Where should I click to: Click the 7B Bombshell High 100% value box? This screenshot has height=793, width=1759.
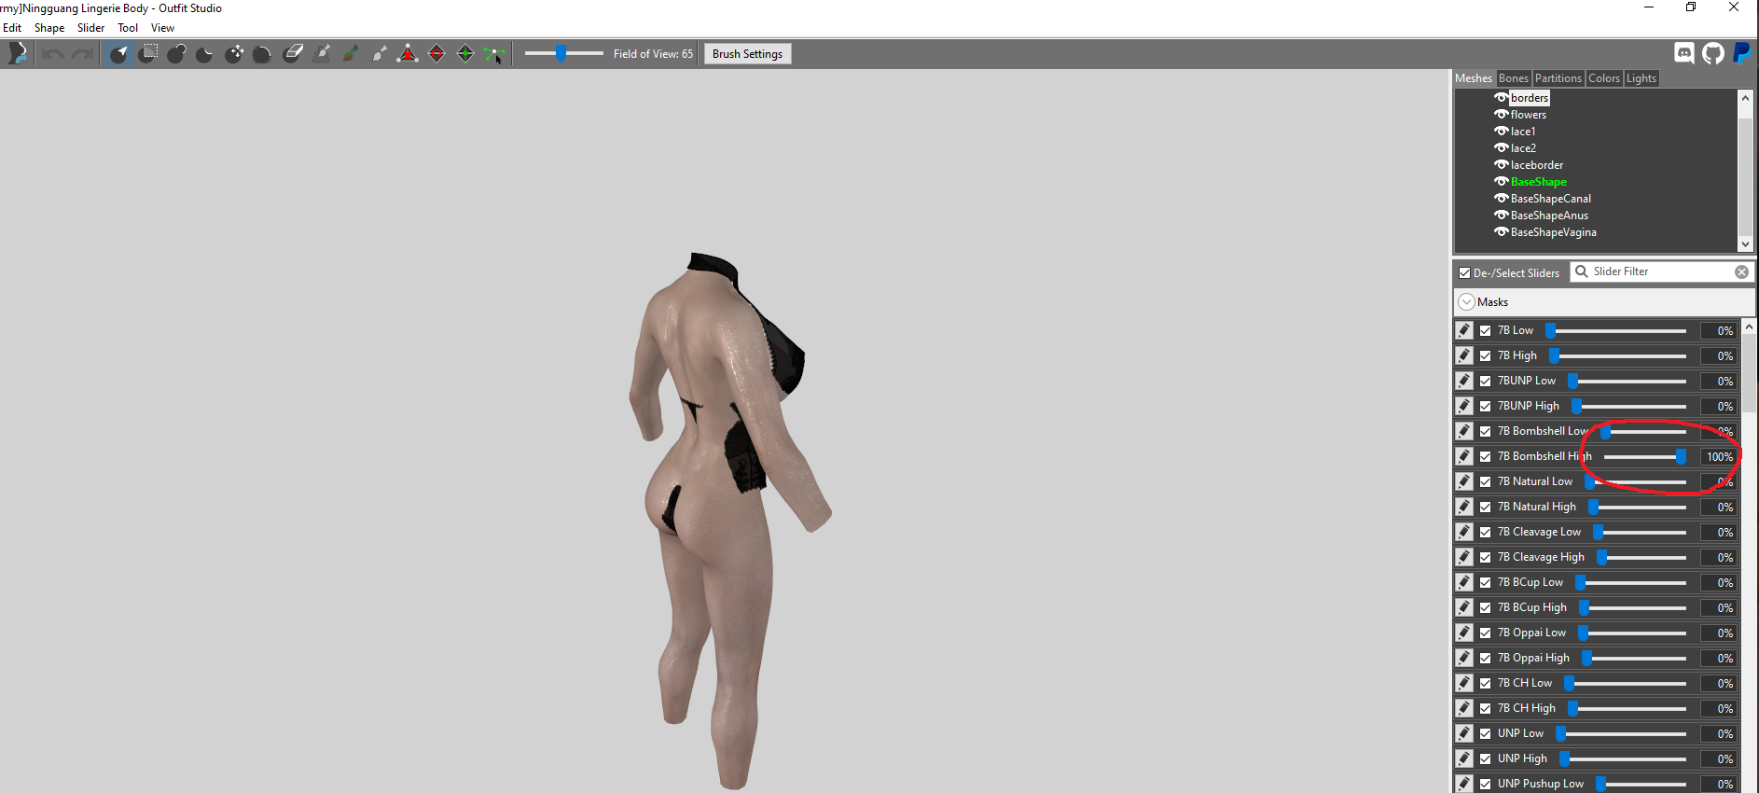pos(1718,456)
